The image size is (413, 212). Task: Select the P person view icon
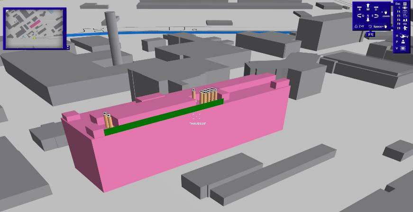[404, 42]
